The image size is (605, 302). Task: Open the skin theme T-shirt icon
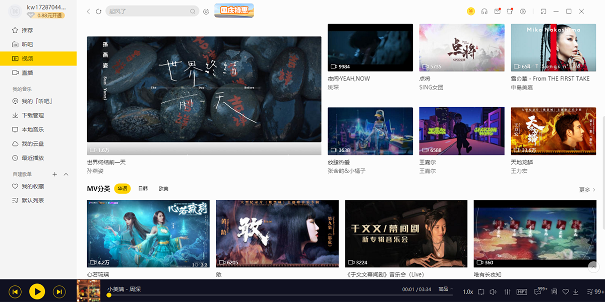click(x=510, y=11)
